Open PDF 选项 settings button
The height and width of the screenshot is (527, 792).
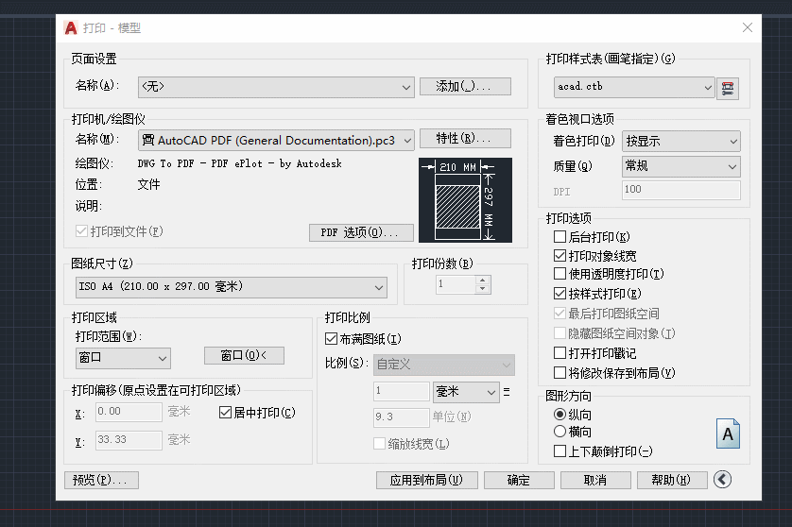tap(361, 232)
